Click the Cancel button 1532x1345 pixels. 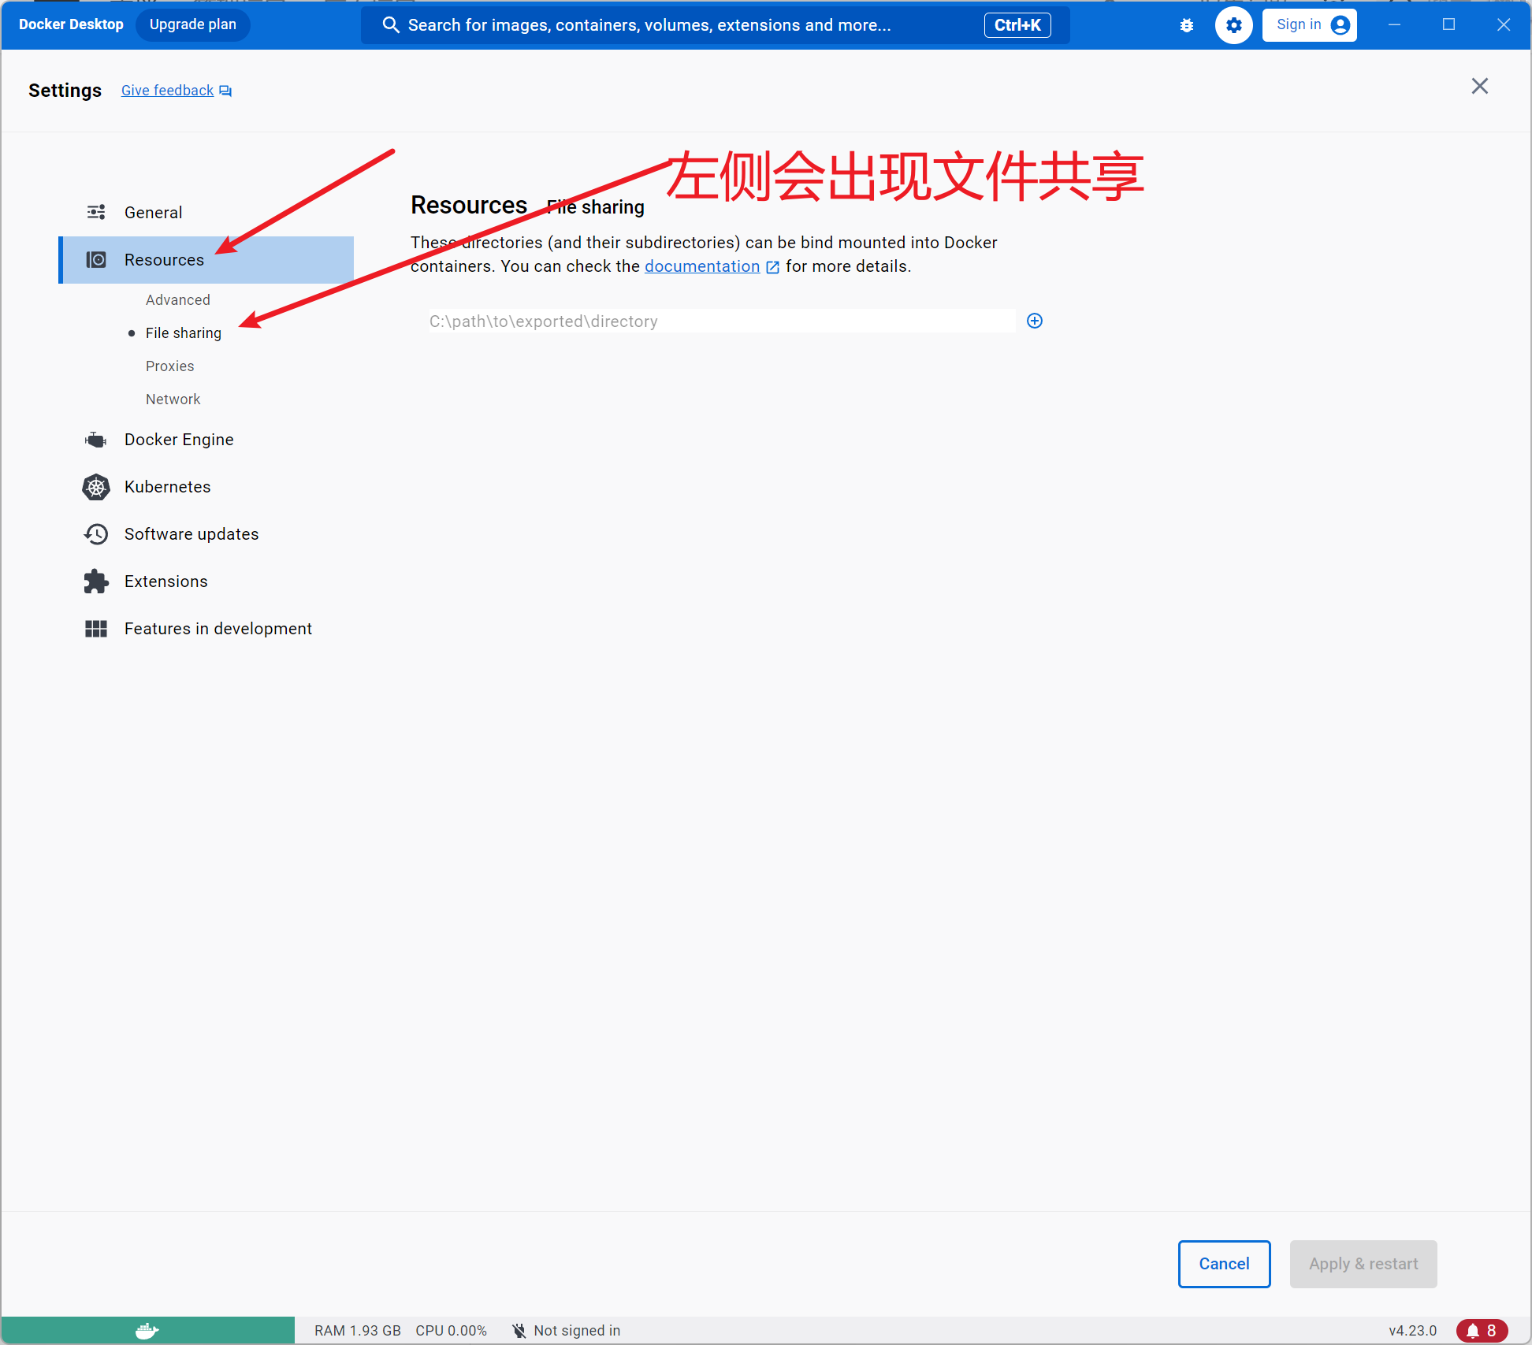pos(1223,1264)
